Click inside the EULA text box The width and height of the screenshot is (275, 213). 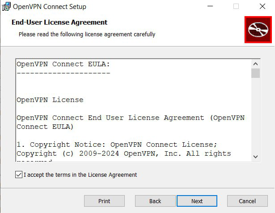[x=134, y=134]
